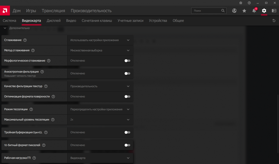Click the reset arrow icon

pos(274,21)
